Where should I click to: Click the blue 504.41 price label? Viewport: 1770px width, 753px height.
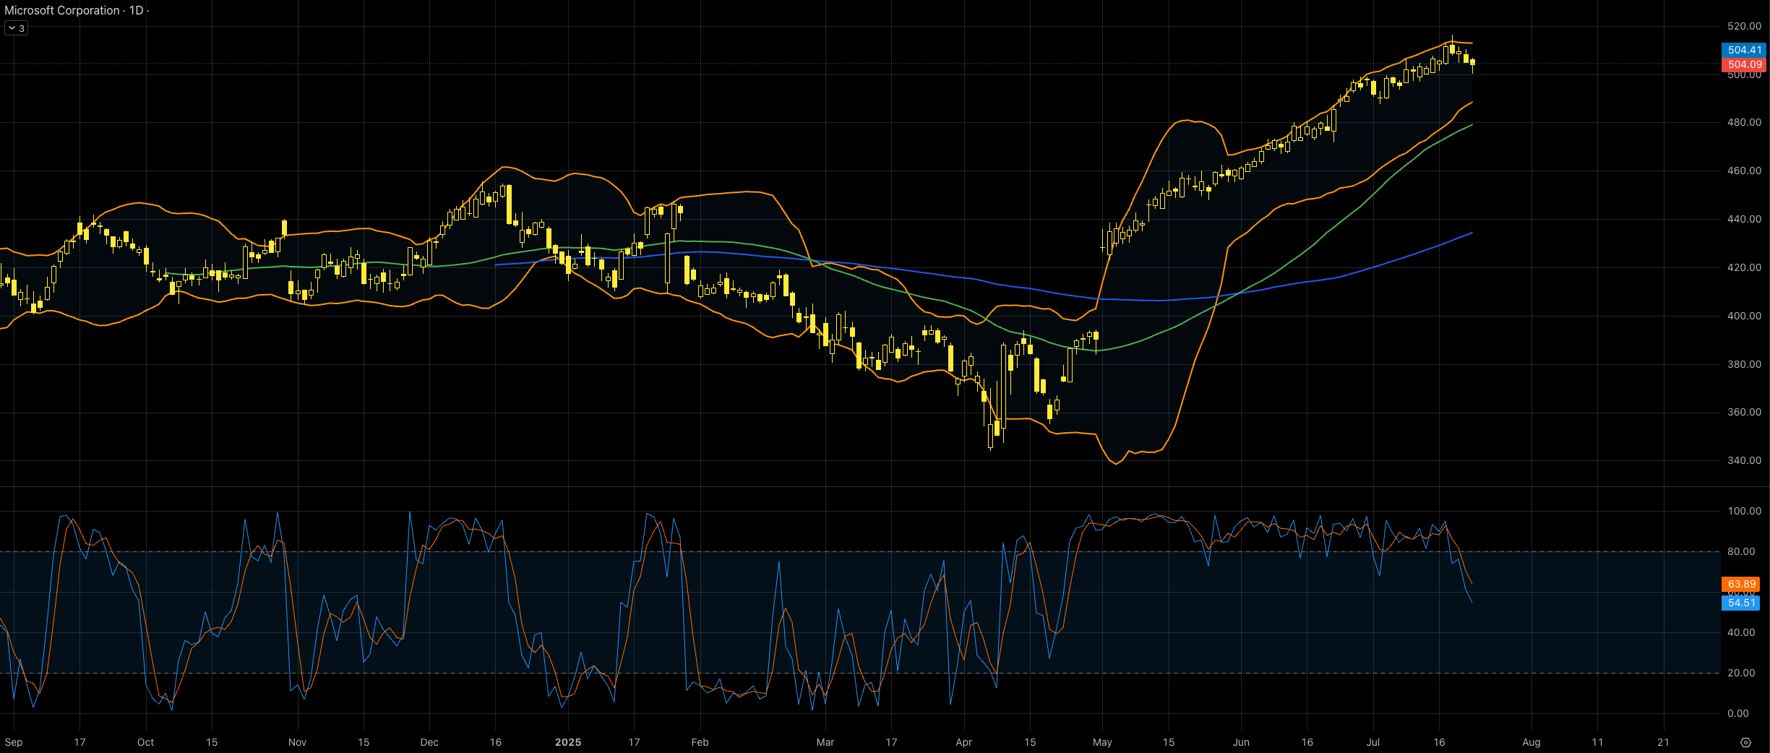pyautogui.click(x=1744, y=50)
